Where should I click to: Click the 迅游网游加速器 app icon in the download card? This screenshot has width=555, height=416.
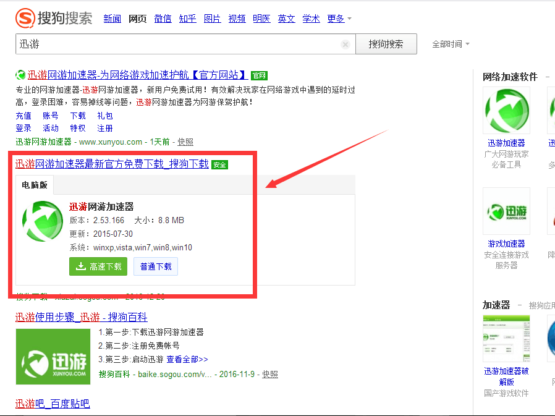tap(43, 221)
